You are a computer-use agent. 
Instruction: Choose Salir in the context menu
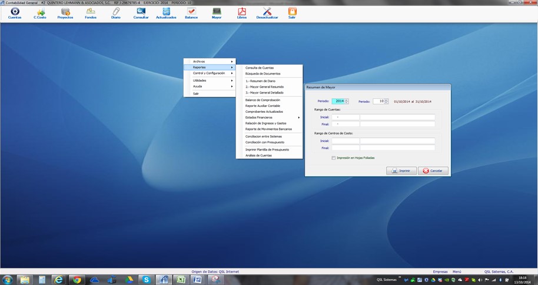pos(210,93)
